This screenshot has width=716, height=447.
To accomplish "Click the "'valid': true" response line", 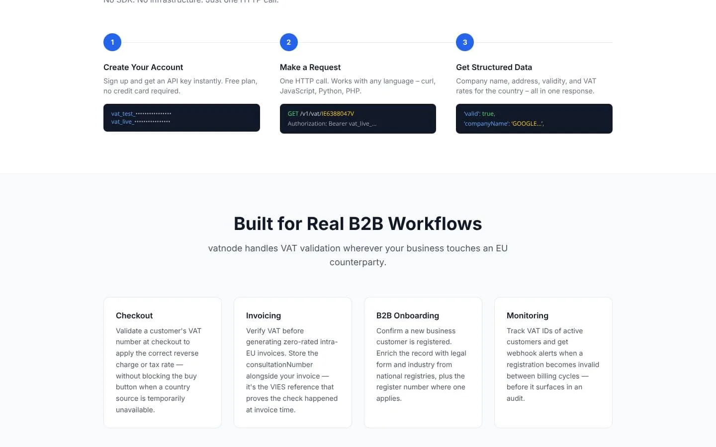I will (479, 114).
